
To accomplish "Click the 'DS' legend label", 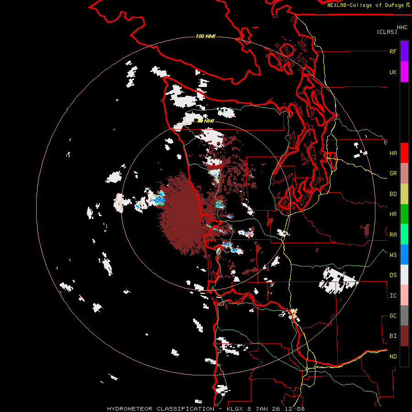I will coord(393,275).
